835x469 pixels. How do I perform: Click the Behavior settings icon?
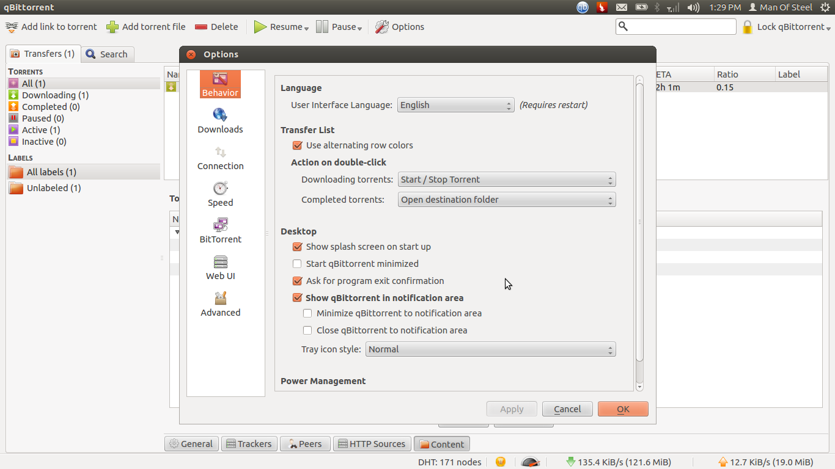[220, 84]
